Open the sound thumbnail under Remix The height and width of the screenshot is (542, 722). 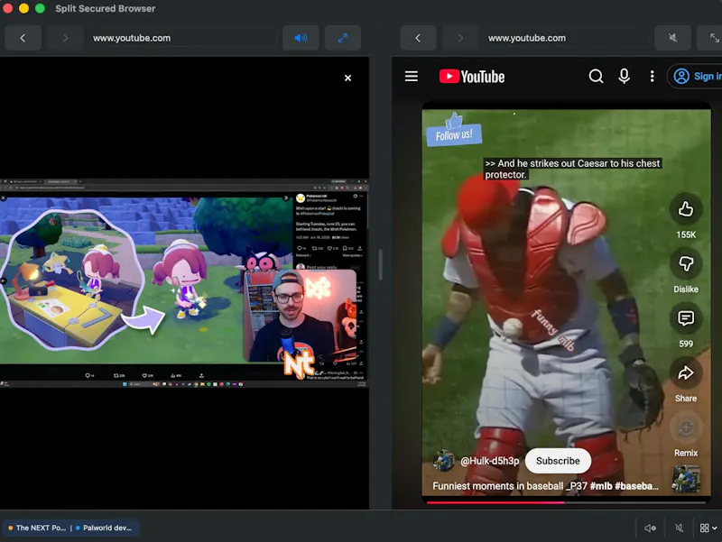click(686, 479)
